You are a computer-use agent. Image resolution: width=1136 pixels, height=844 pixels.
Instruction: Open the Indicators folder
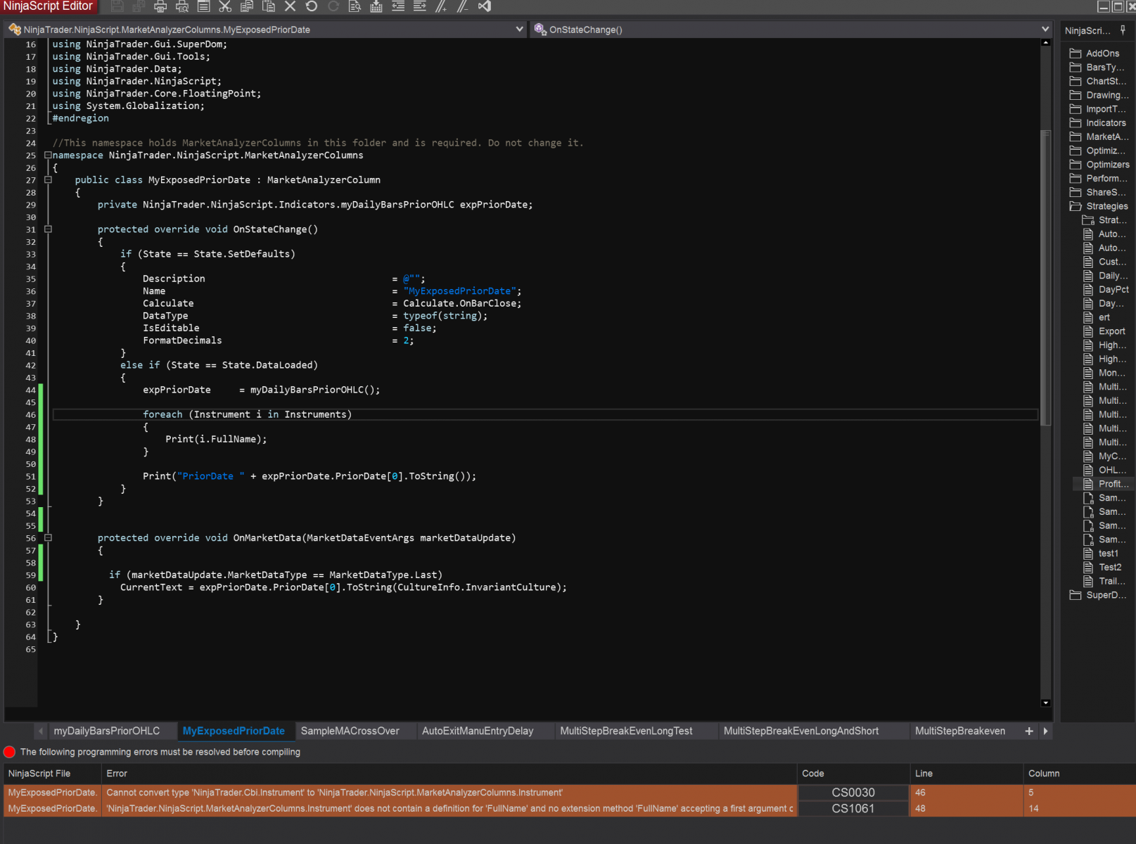(x=1105, y=123)
